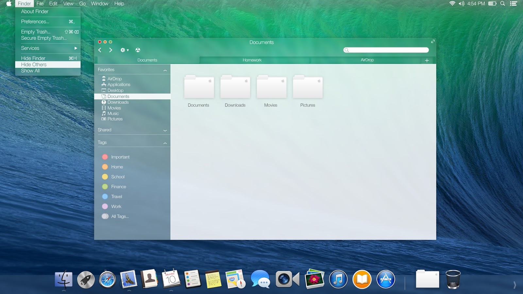
Task: Open the Window menu
Action: coord(99,4)
